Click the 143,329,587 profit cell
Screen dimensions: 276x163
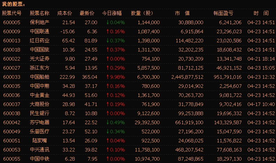click(228, 123)
